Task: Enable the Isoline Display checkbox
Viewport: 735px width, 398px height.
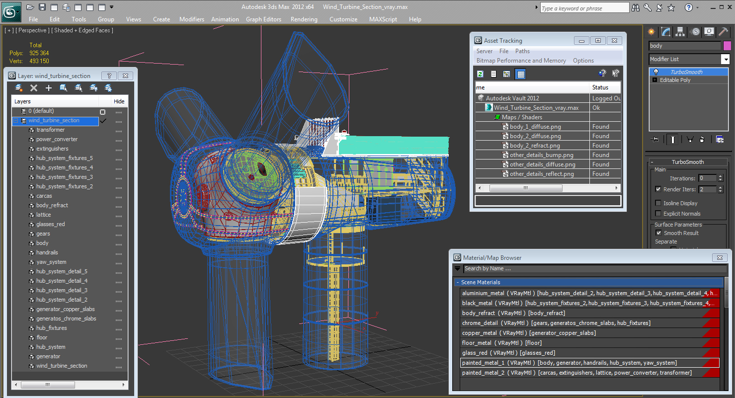Action: [658, 203]
